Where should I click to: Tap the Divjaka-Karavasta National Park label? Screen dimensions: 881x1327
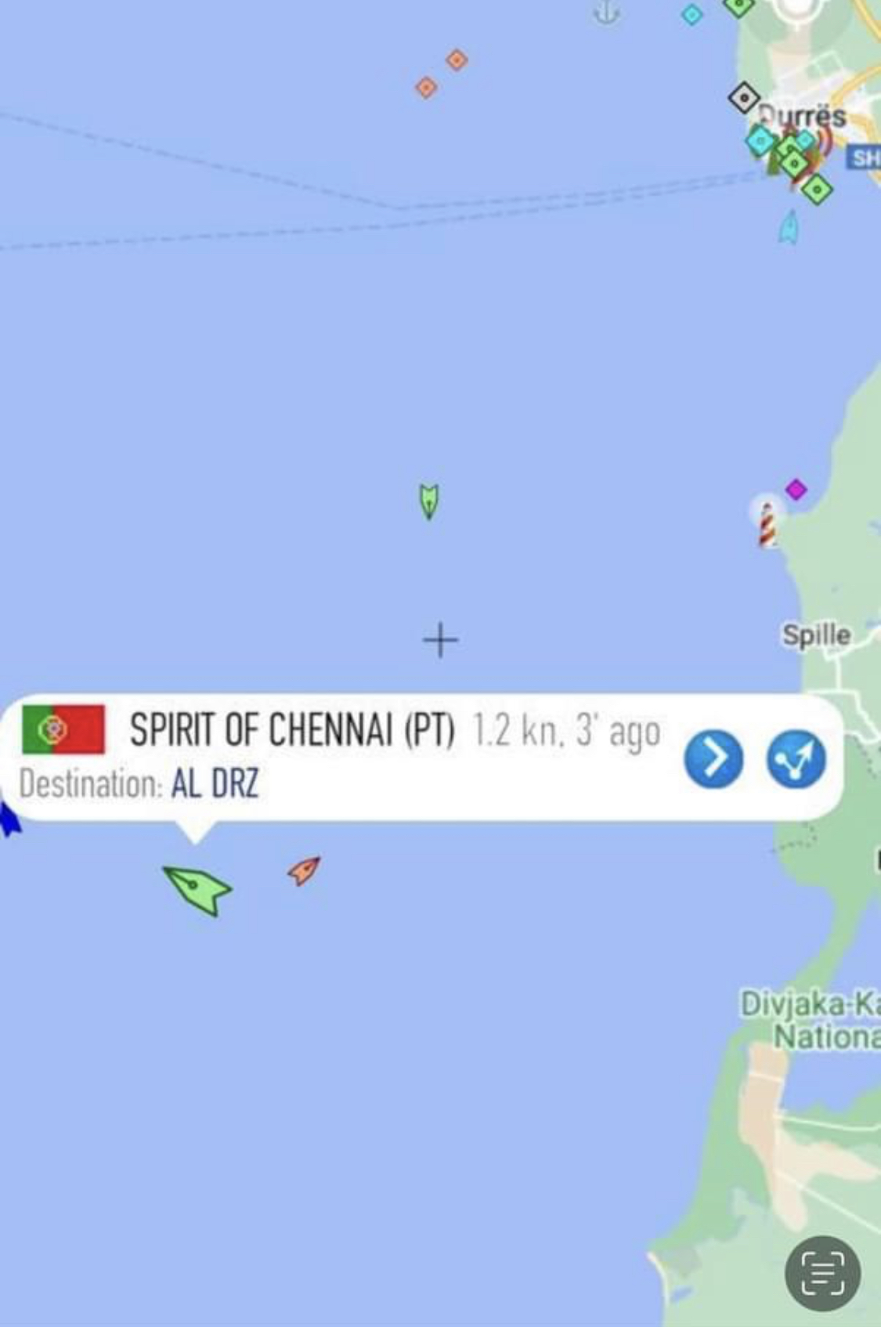811,1020
